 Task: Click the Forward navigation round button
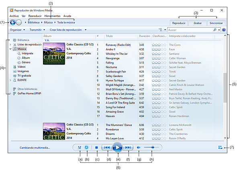19,22
